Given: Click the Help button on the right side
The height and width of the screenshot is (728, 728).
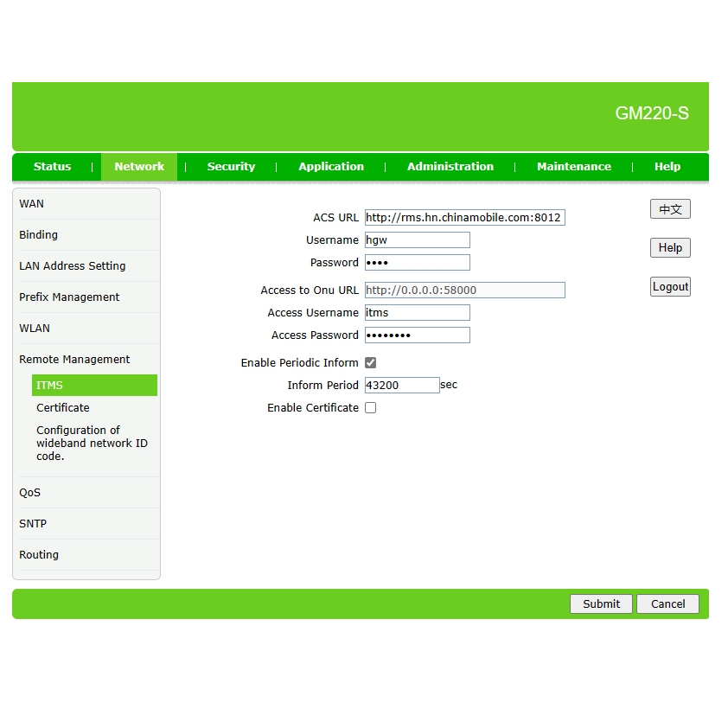Looking at the screenshot, I should [670, 248].
